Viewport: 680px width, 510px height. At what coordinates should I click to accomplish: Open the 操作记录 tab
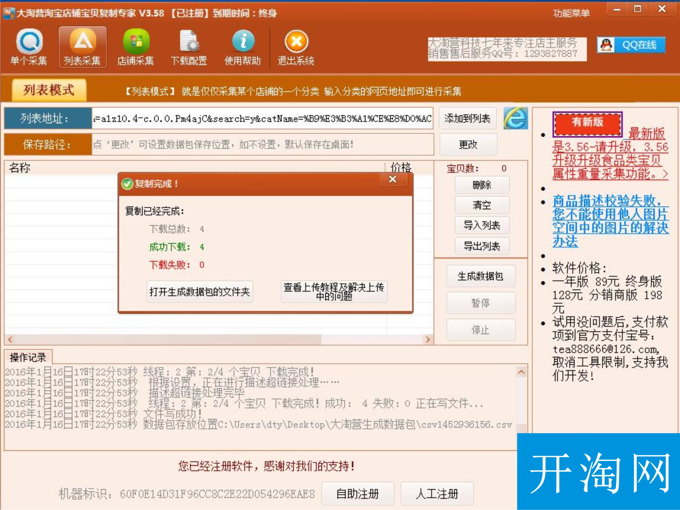[28, 357]
